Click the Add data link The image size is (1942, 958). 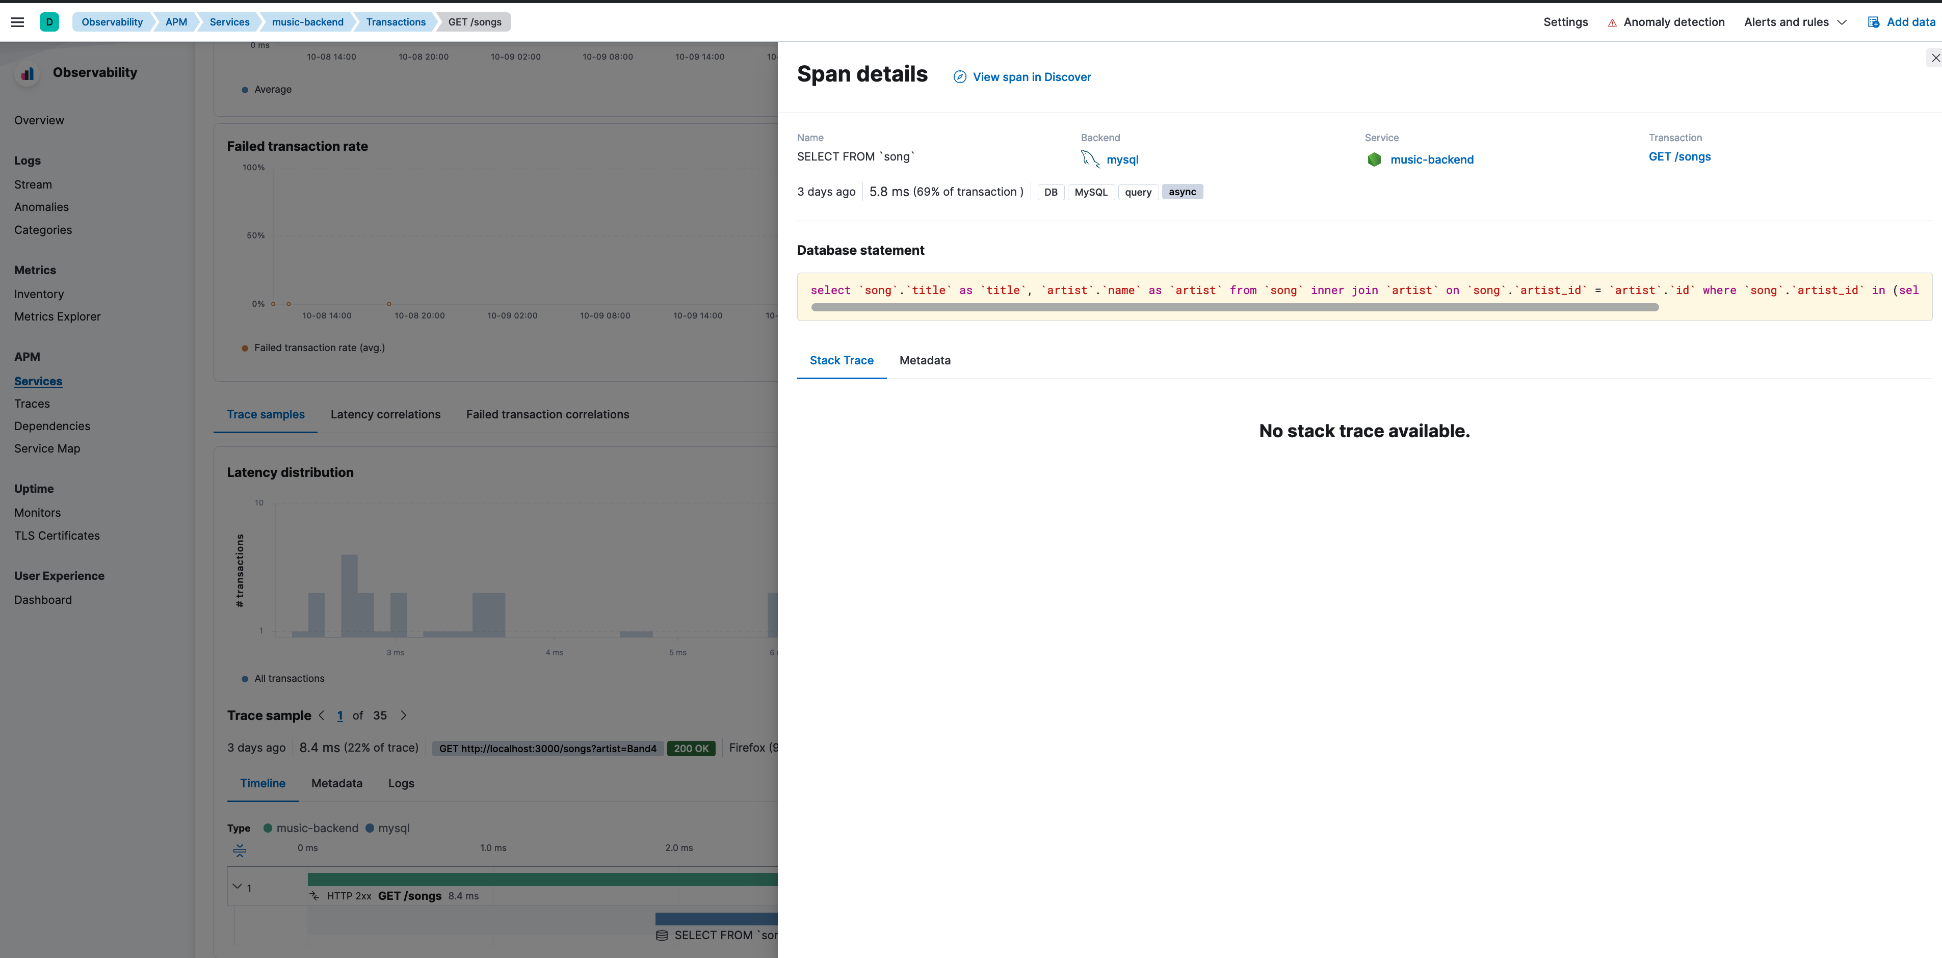pyautogui.click(x=1910, y=22)
